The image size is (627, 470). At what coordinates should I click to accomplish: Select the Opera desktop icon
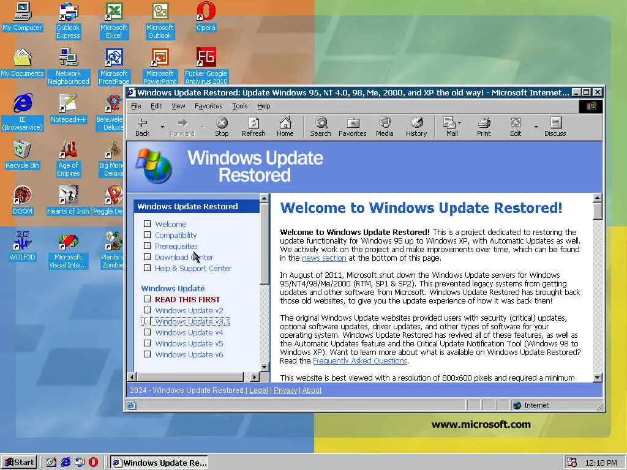coord(206,17)
